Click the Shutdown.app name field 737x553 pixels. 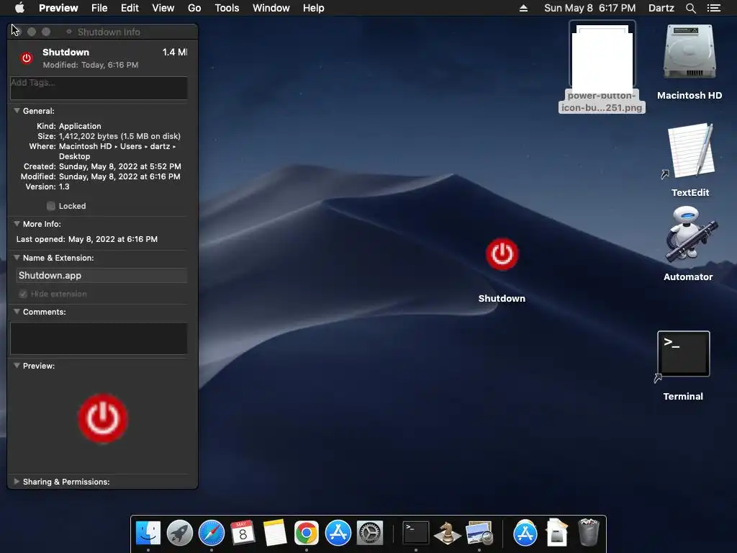[101, 276]
